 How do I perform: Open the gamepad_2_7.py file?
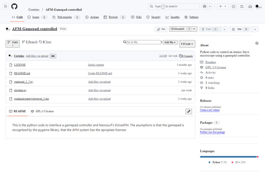tap(24, 82)
